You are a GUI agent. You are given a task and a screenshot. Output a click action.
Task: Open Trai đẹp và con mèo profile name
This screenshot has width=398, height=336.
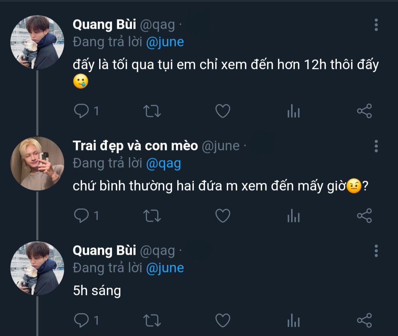[135, 146]
